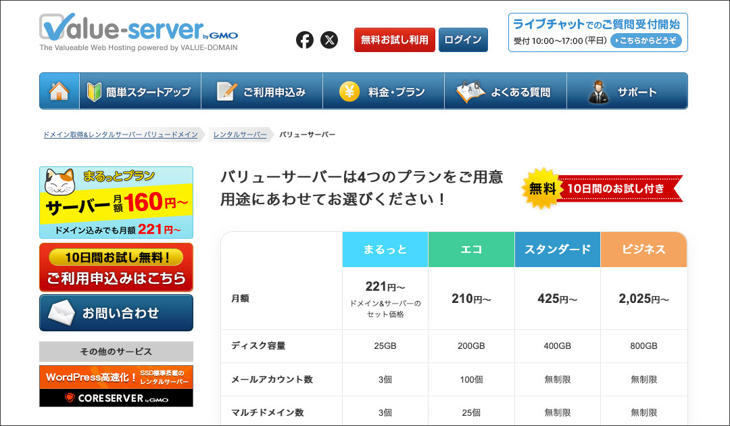Image resolution: width=730 pixels, height=426 pixels.
Task: Click the 200GB disk cell
Action: [471, 346]
